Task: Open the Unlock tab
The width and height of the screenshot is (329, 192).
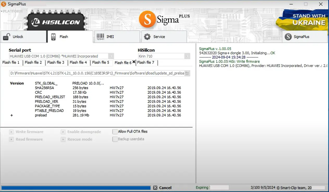Action: pos(23,37)
